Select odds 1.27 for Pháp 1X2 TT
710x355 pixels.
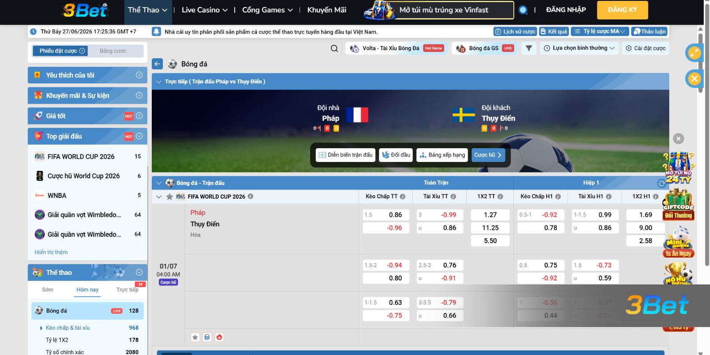[490, 215]
